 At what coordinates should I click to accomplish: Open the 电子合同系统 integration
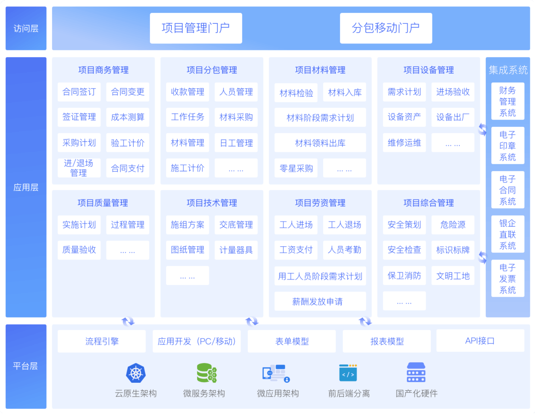(508, 190)
